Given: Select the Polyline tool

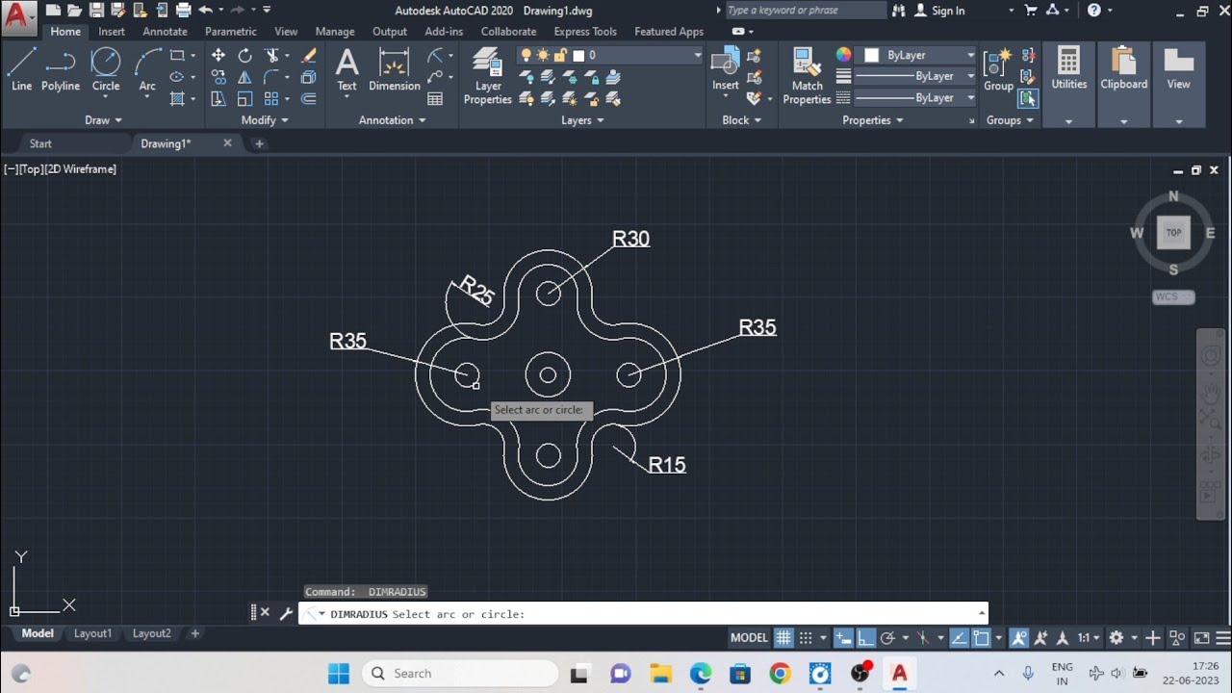Looking at the screenshot, I should (x=60, y=70).
